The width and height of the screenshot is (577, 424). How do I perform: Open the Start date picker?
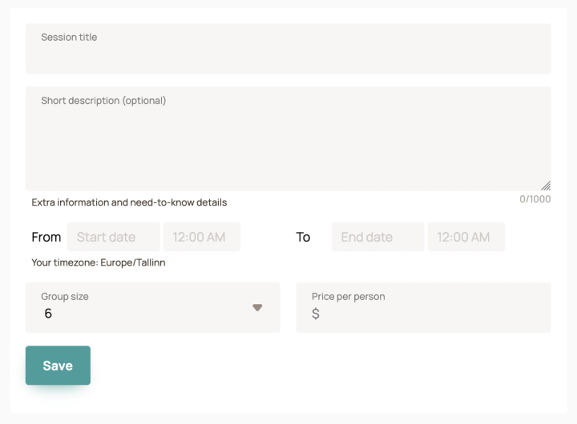coord(114,237)
